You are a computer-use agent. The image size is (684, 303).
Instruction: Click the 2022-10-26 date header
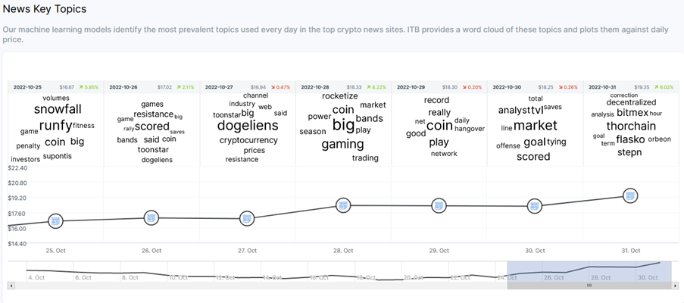coord(121,87)
